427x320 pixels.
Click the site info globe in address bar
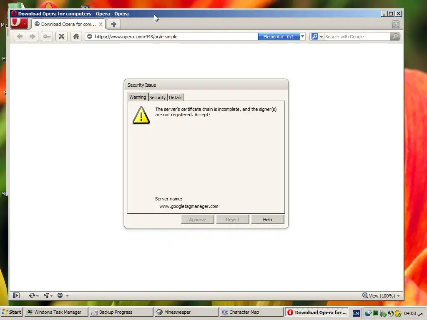click(x=90, y=37)
